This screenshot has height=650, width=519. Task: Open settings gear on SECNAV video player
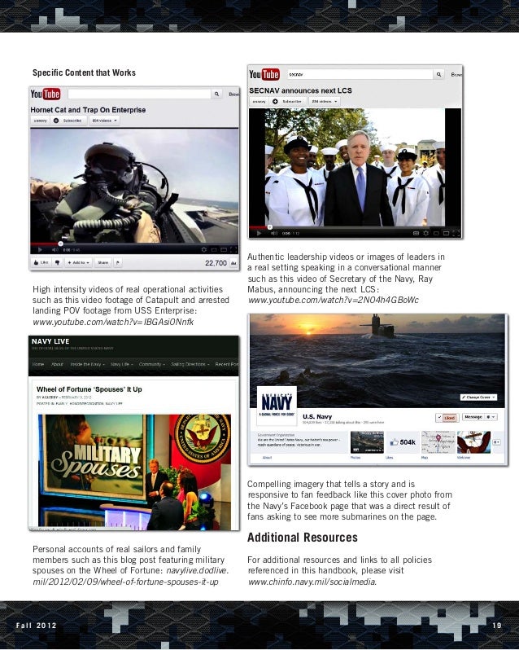tap(426, 234)
